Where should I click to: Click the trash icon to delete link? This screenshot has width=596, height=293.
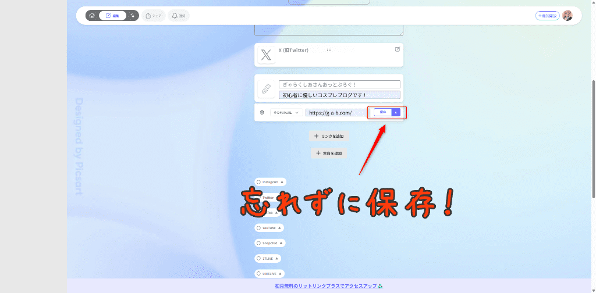click(262, 112)
